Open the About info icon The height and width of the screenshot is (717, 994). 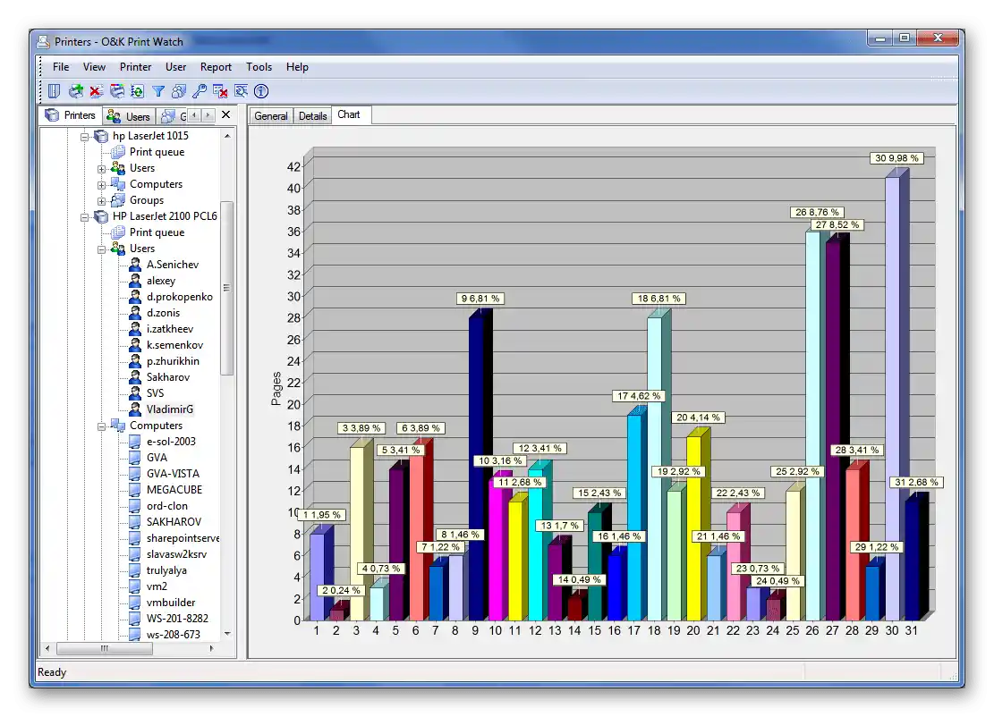pos(261,91)
